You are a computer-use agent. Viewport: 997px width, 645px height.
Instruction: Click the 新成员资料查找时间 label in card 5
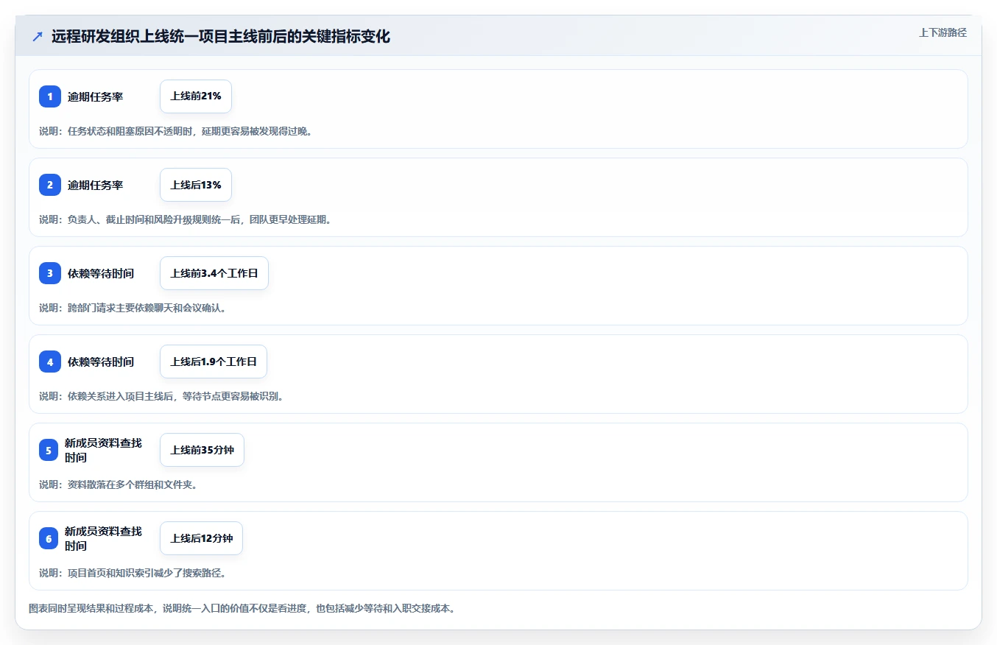point(103,450)
